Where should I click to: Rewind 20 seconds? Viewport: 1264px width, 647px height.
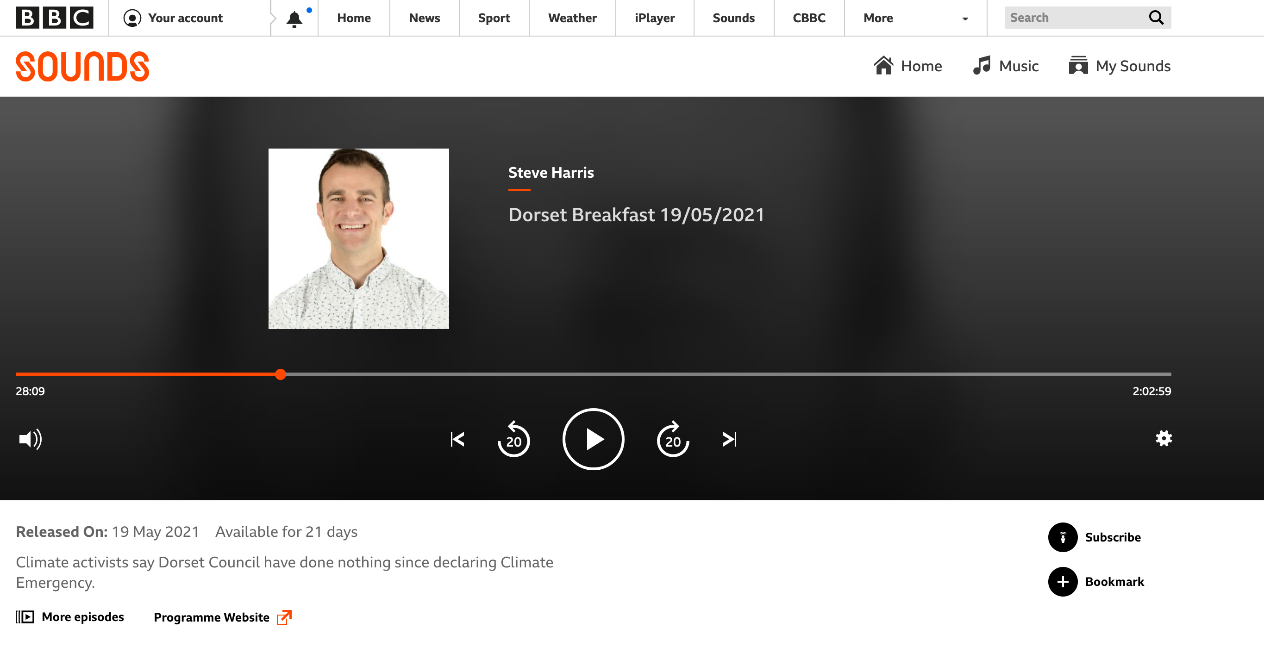(x=513, y=439)
